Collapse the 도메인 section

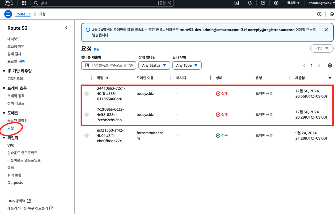tap(4, 113)
